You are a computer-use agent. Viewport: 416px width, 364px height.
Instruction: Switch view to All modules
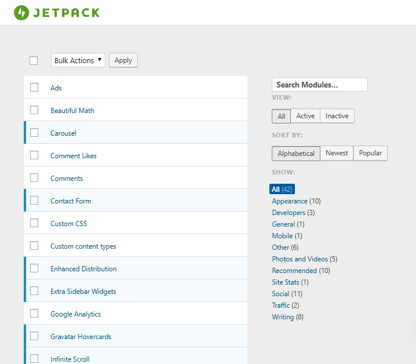pyautogui.click(x=281, y=116)
